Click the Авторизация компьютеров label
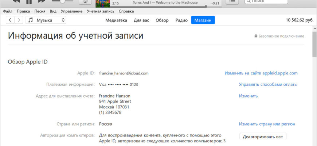This screenshot has height=146, width=317. (x=67, y=135)
